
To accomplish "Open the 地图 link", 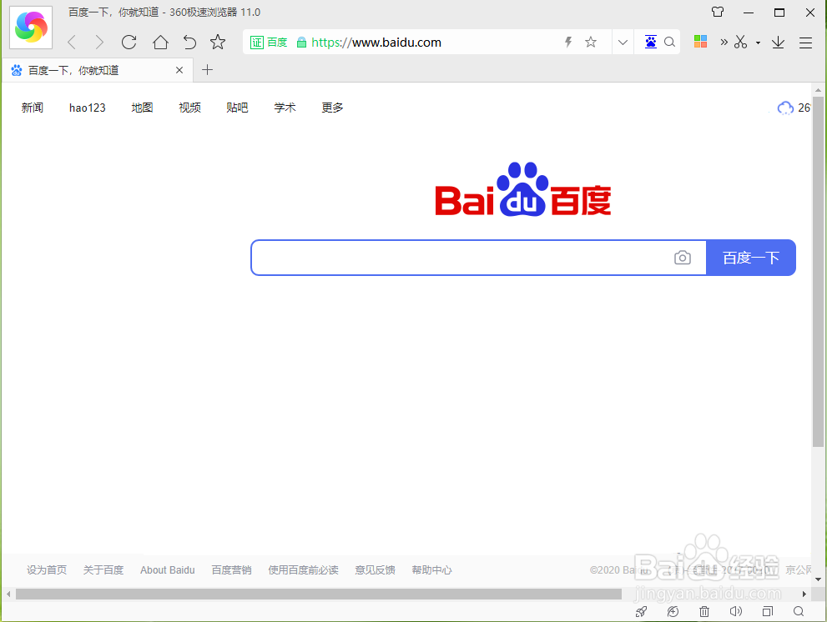I will pyautogui.click(x=142, y=108).
